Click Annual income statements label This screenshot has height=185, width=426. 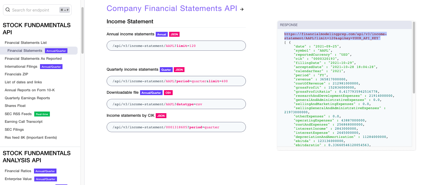(130, 34)
